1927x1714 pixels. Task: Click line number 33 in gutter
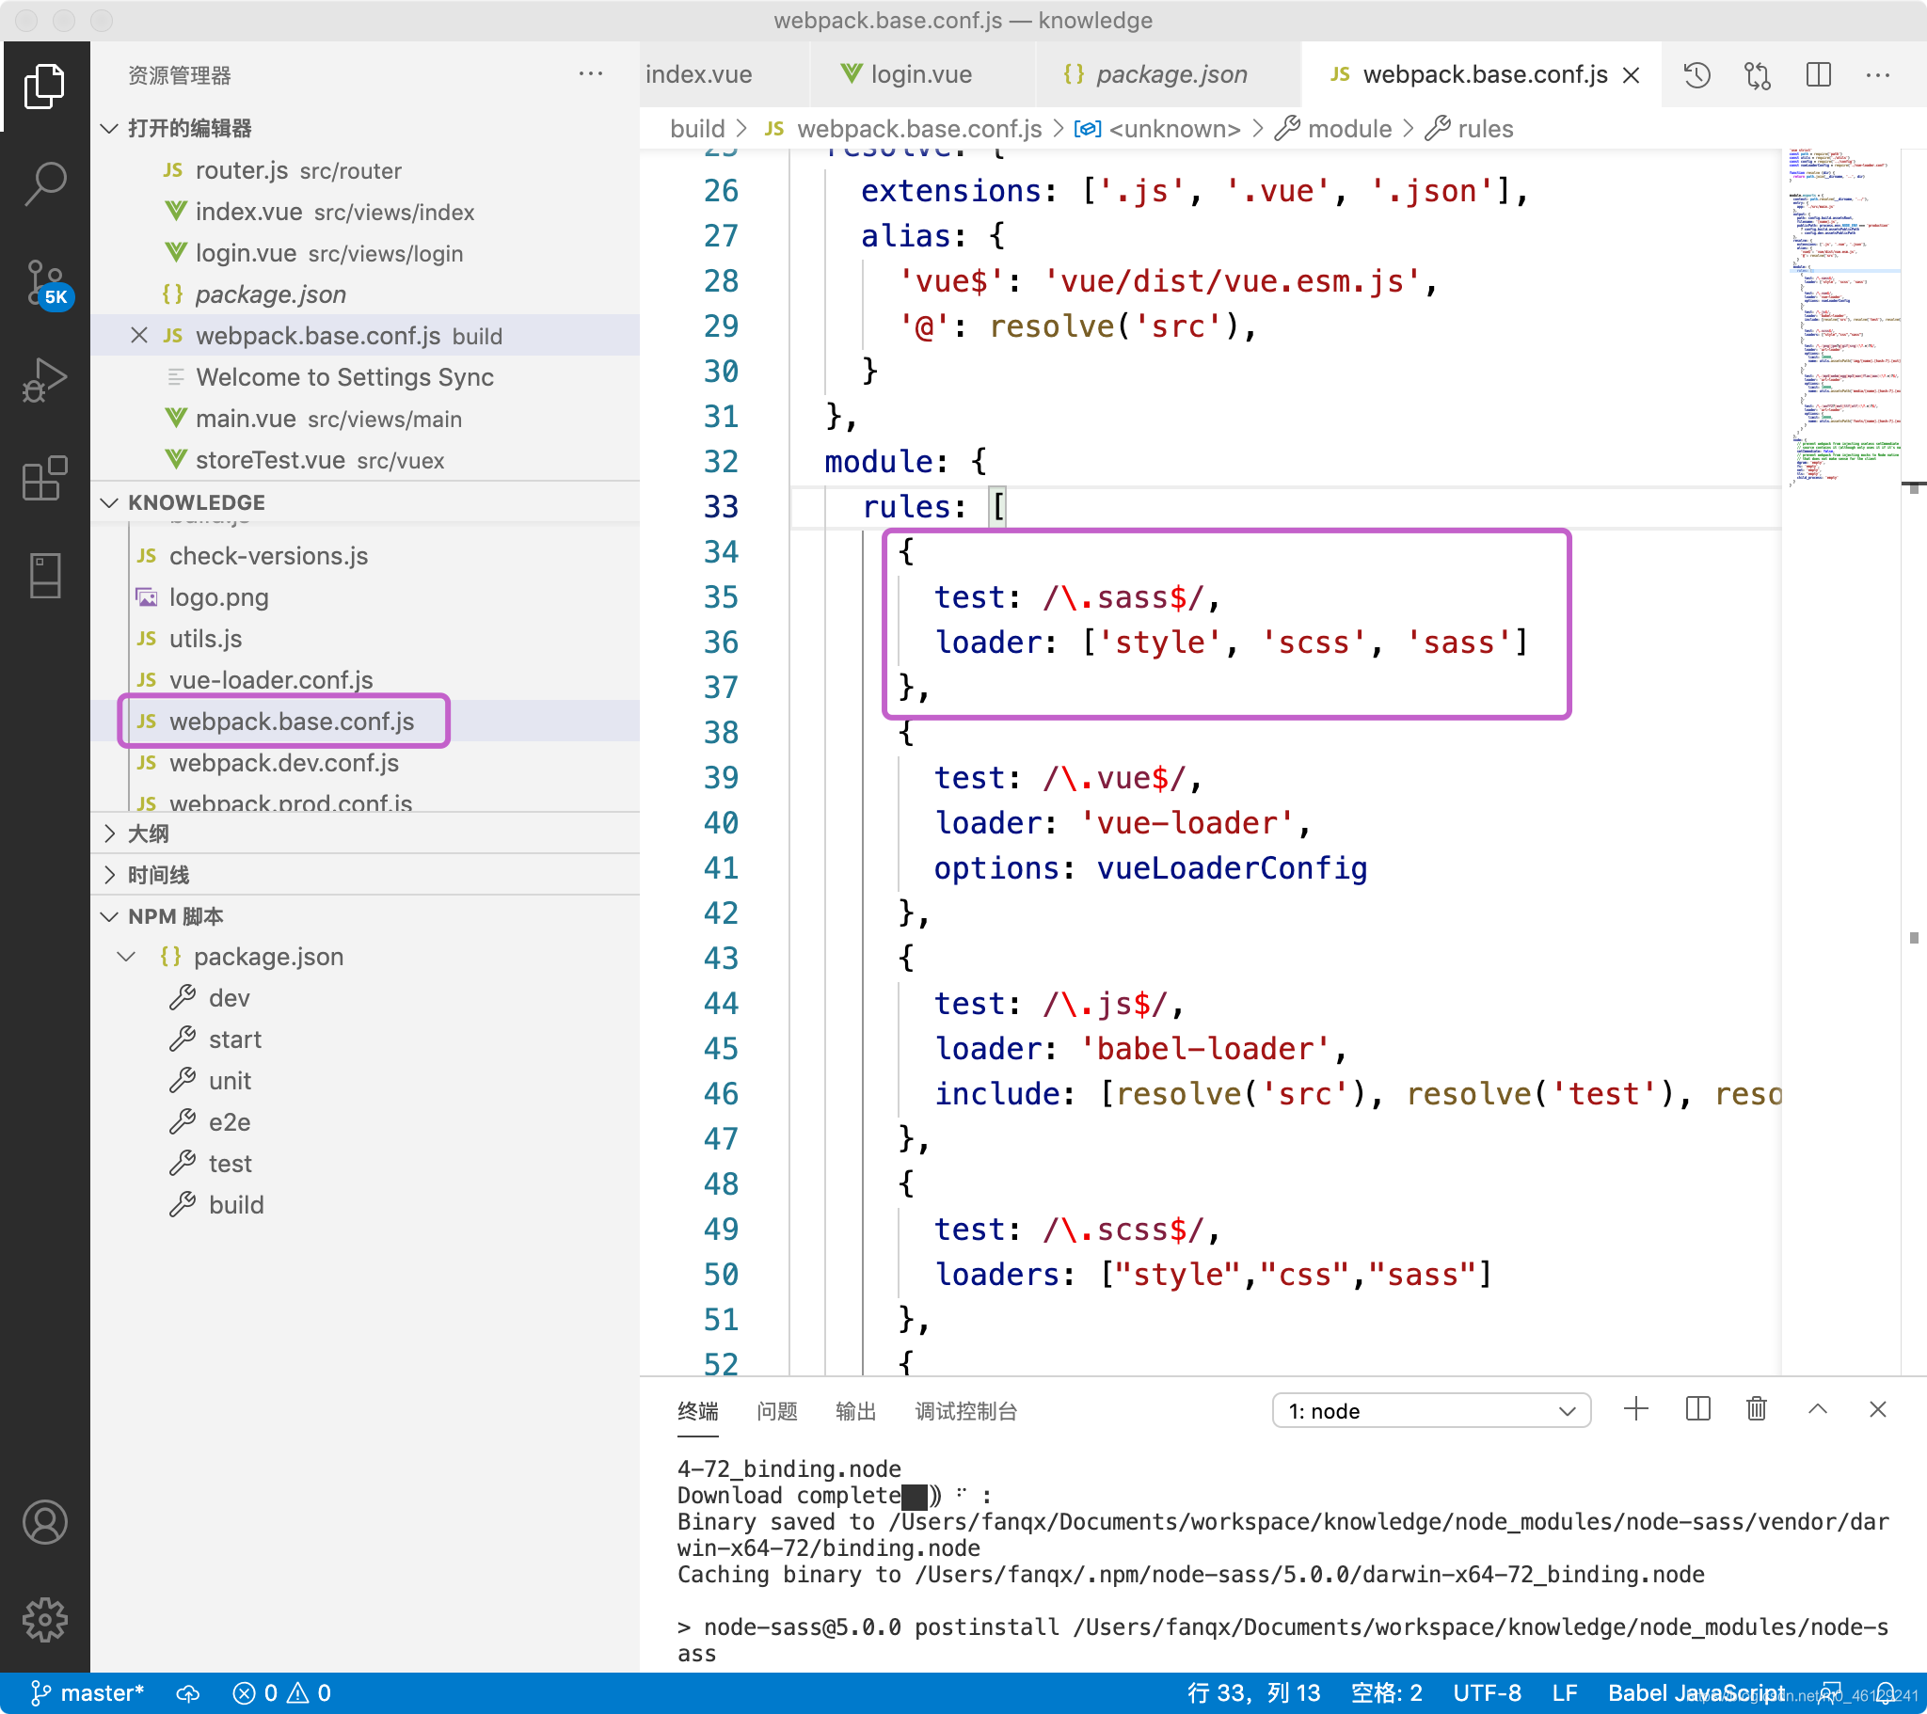click(720, 506)
